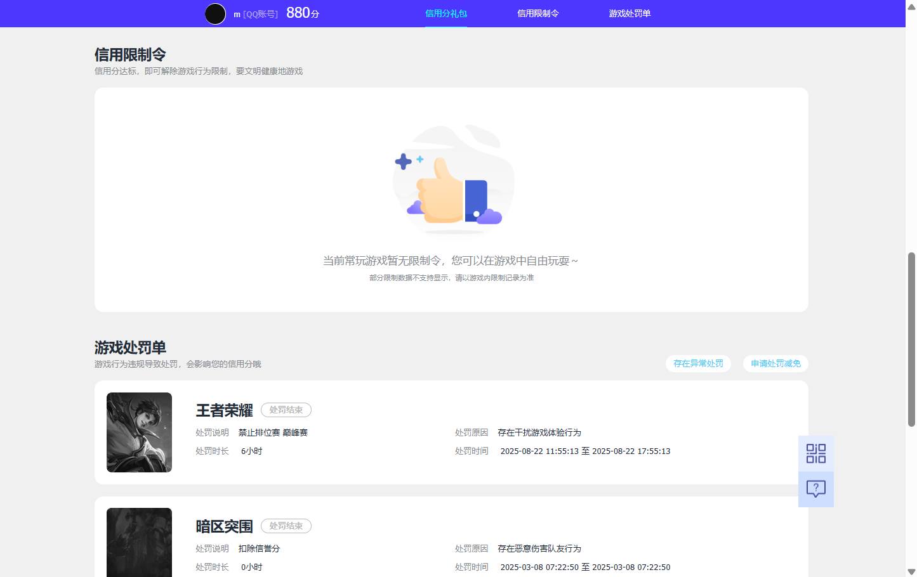The image size is (917, 577).
Task: Switch to 游戏处罚单 tab
Action: pyautogui.click(x=630, y=13)
